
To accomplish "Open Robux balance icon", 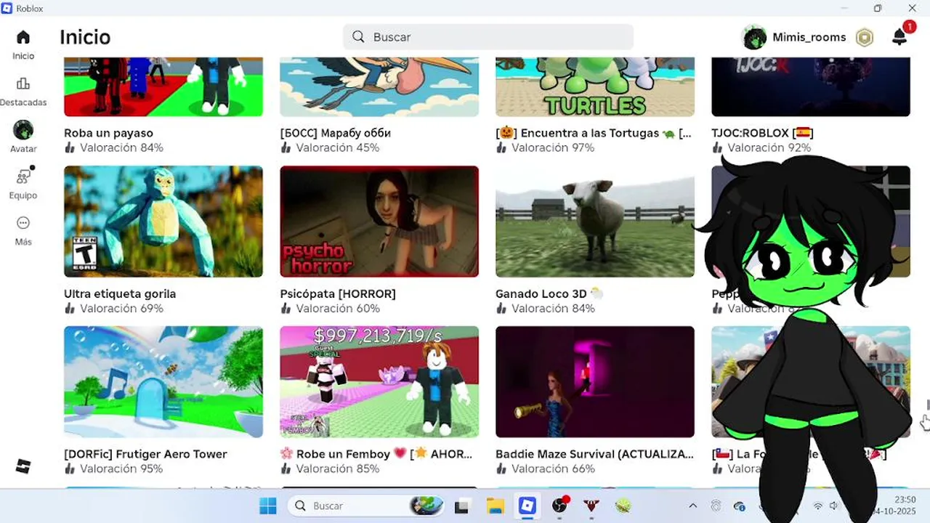I will click(864, 37).
